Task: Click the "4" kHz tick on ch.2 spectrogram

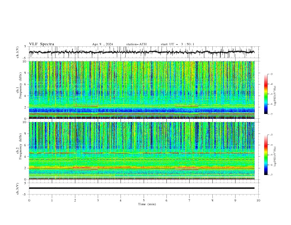Action: coord(26,157)
